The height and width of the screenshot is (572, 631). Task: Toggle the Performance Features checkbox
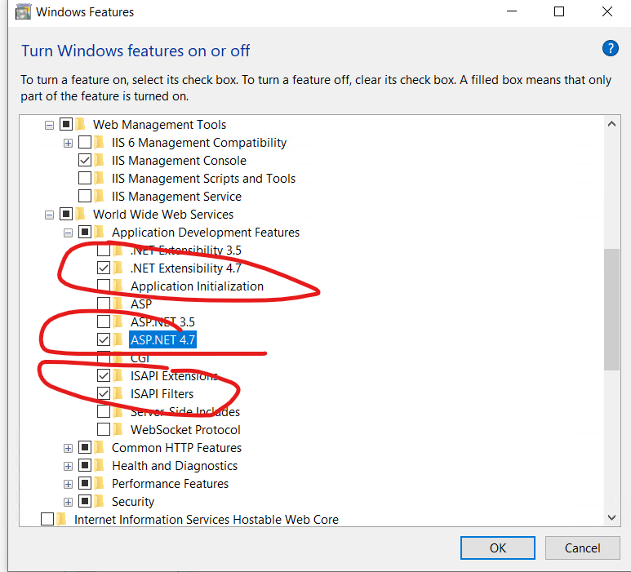[85, 483]
